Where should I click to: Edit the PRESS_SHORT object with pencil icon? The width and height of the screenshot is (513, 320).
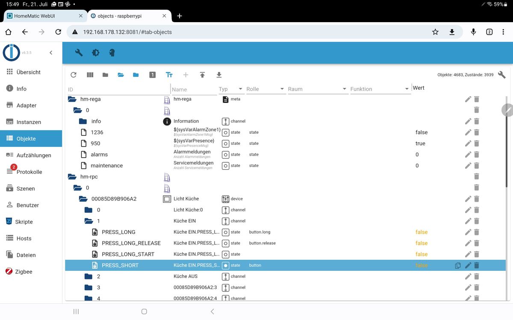[468, 265]
